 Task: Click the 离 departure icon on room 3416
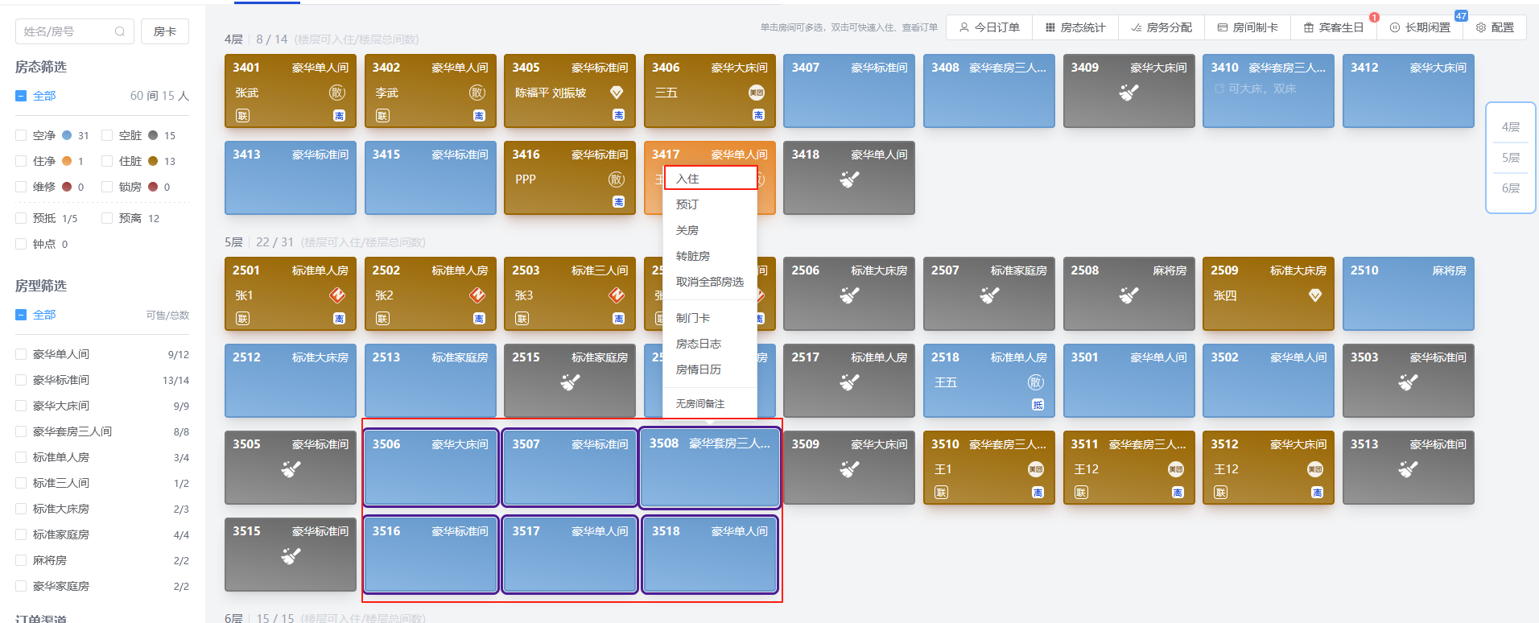click(x=618, y=202)
